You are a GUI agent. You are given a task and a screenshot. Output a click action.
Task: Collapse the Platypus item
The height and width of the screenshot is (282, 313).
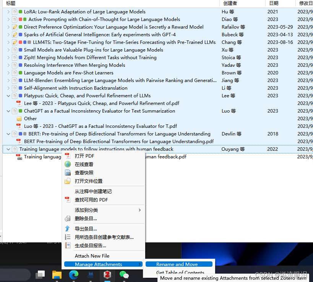click(x=8, y=96)
